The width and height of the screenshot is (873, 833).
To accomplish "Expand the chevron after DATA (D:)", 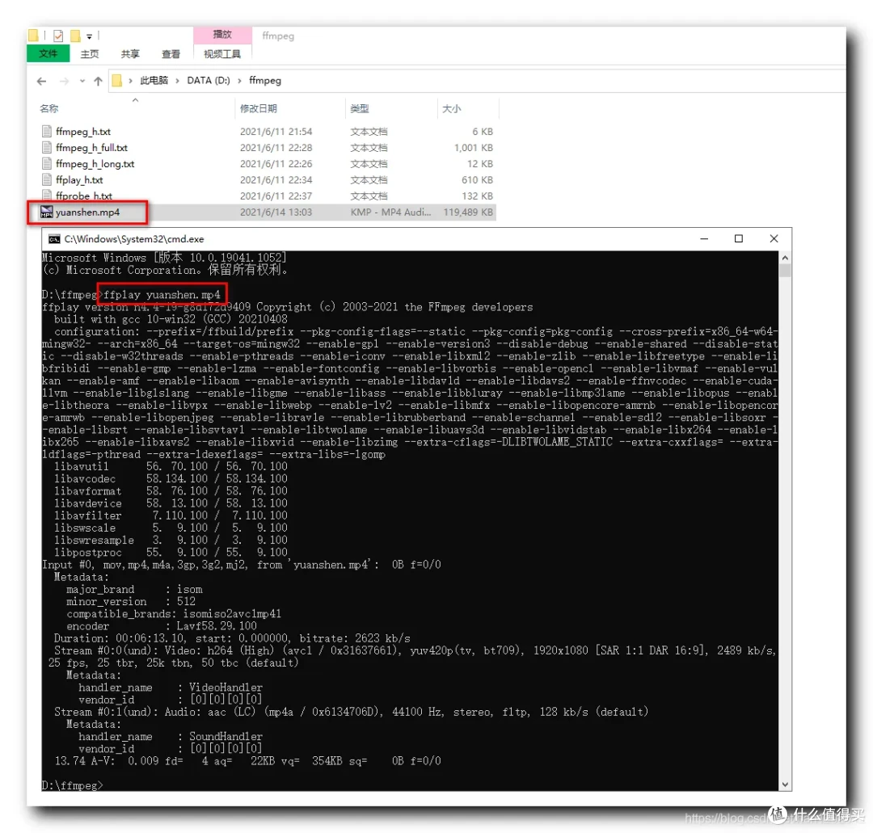I will (x=239, y=82).
